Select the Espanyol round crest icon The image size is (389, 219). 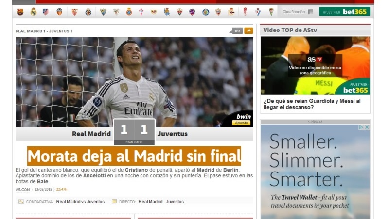pos(129,12)
